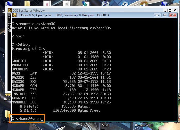The image size is (180, 130).
Task: Click the 'BASS30 EXE' file entry
Action: [x=61, y=82]
